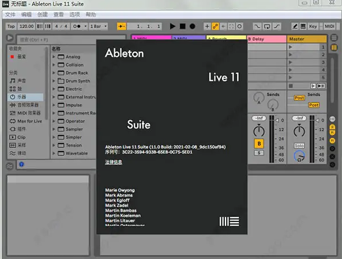The height and width of the screenshot is (259, 342).
Task: Open the 创建 menu
Action: coord(43,14)
